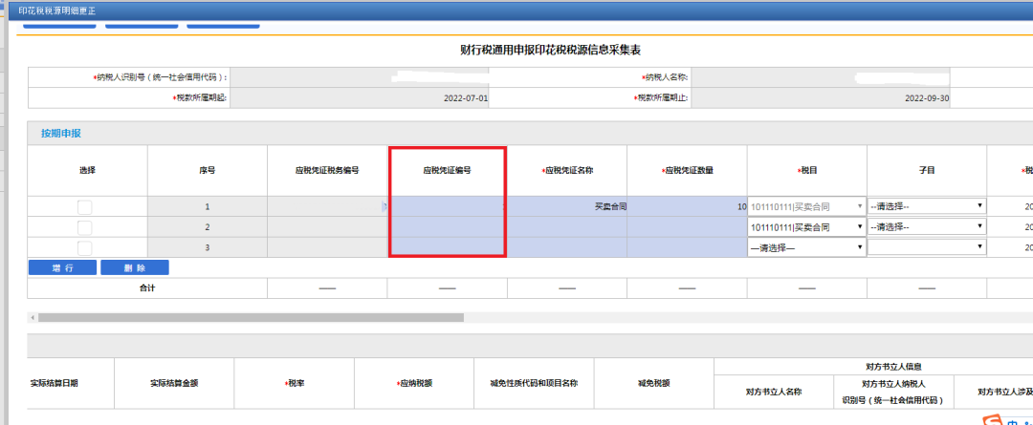Click the 税目 column header

tap(807, 170)
